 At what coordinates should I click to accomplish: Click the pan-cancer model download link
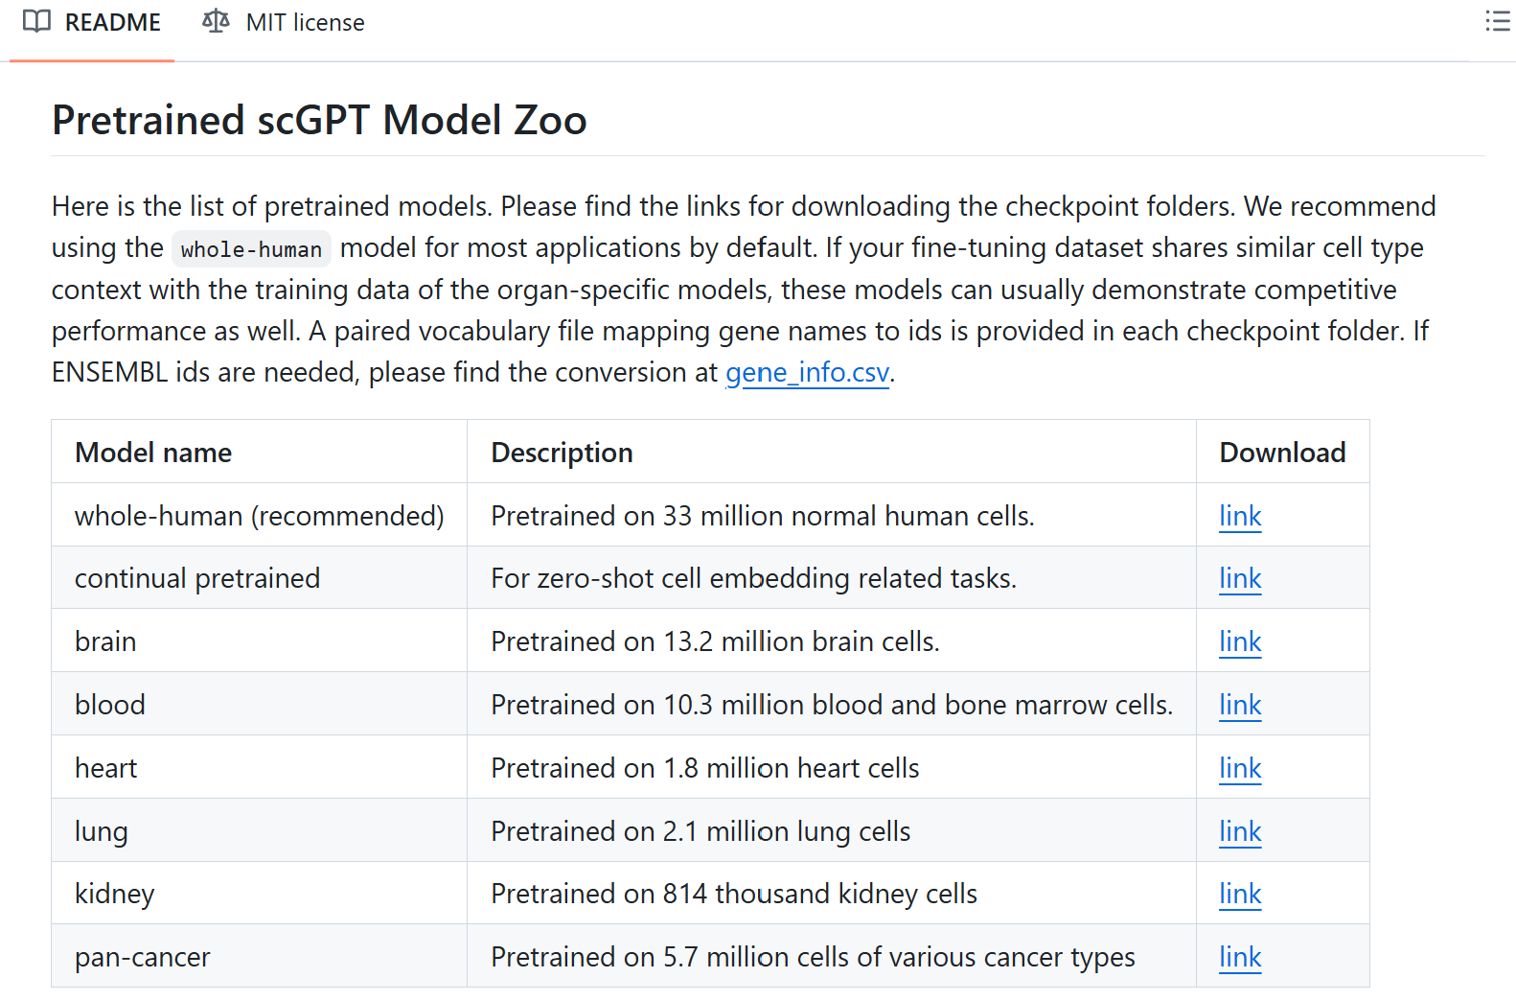click(x=1239, y=957)
